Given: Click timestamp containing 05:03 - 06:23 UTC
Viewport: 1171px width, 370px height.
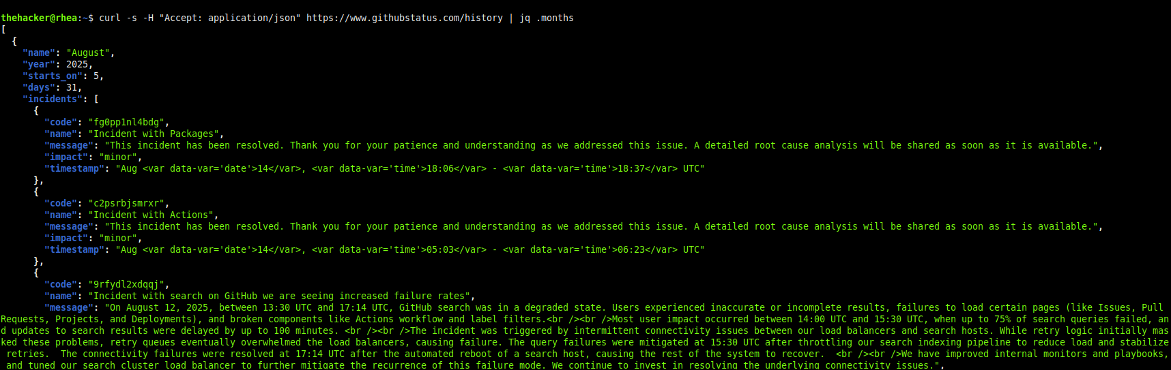Looking at the screenshot, I should [410, 250].
